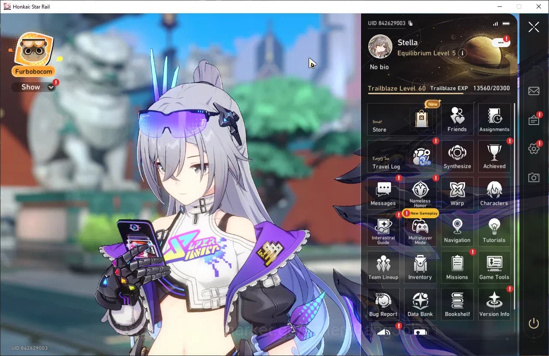Open the Nameless Honor battle pass
Viewport: 549px width, 356px height.
click(420, 193)
